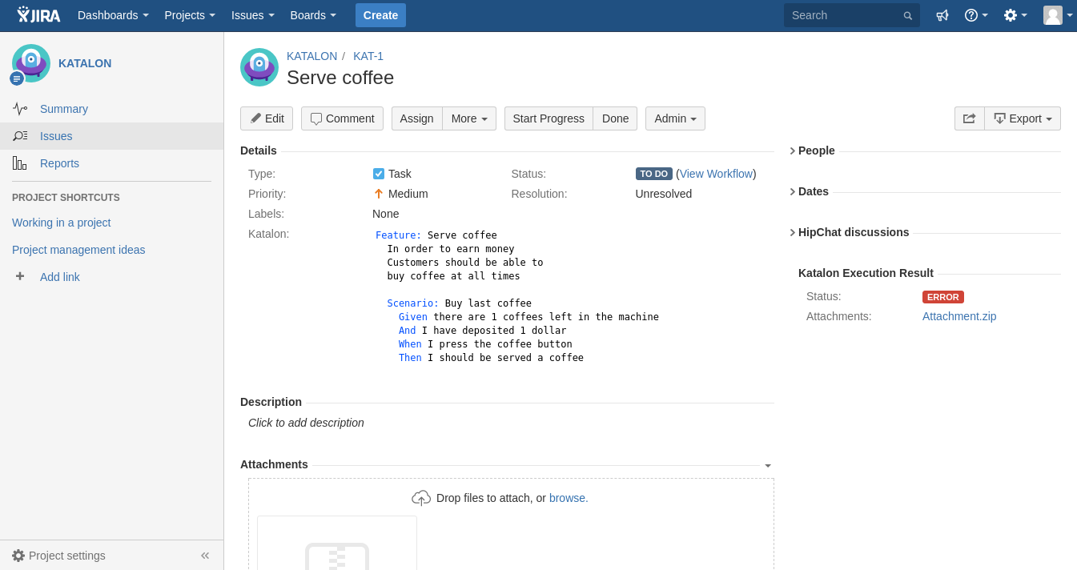Open the administration gear menu
Screen dimensions: 1077x570
1015,15
